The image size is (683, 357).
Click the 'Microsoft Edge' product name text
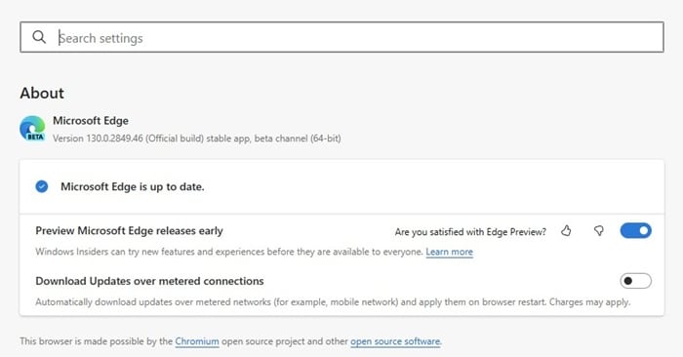pos(91,121)
